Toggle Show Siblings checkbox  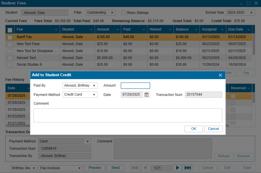tap(124, 13)
